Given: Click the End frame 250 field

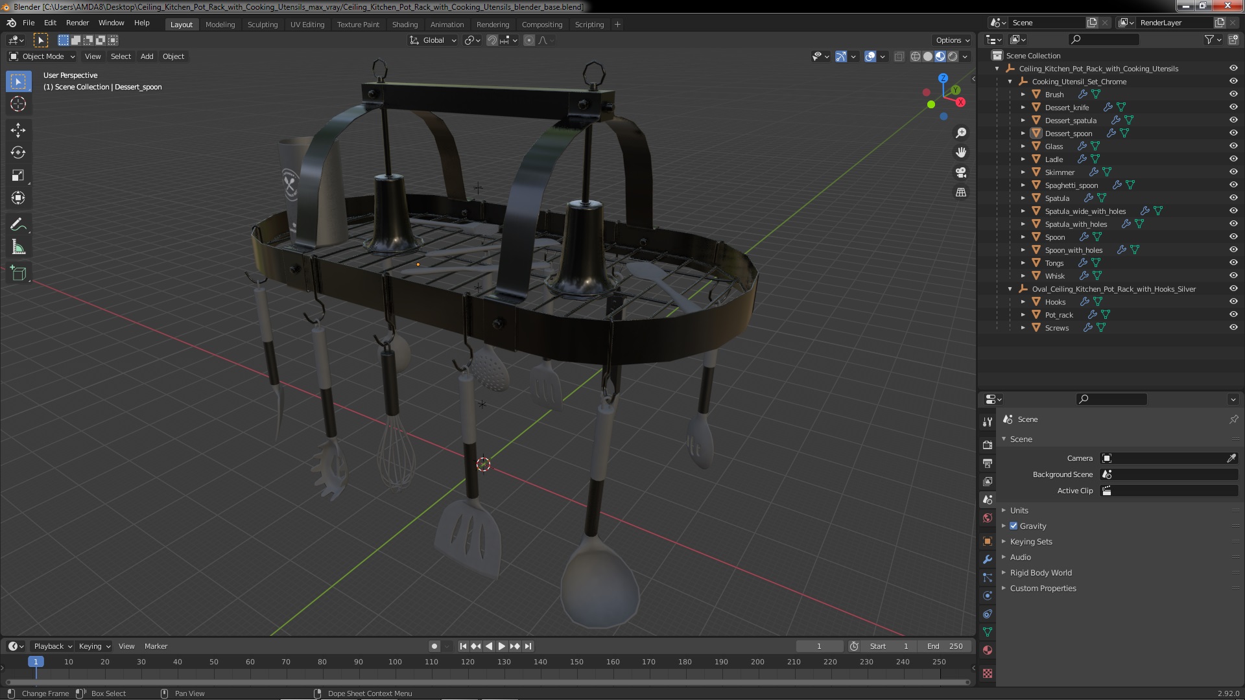Looking at the screenshot, I should pos(945,646).
